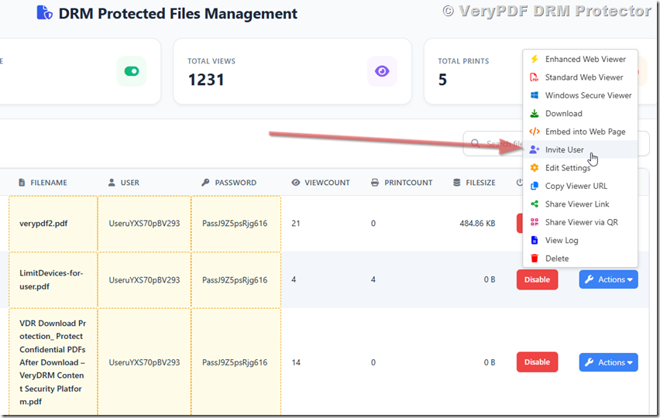Click filename LimitDevices-for-user.pdf
This screenshot has height=418, width=660.
point(51,279)
